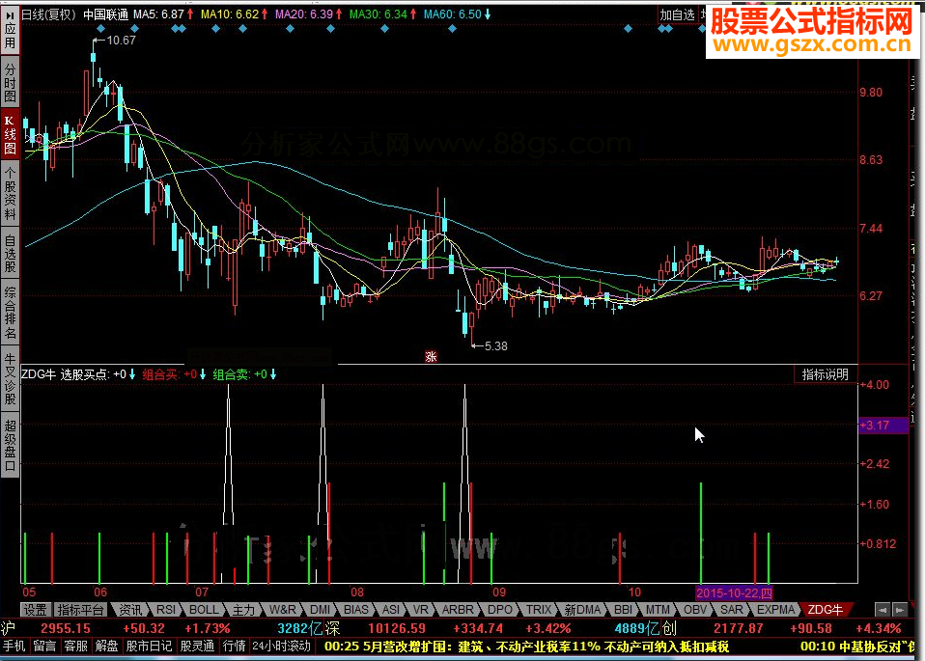Open the 自选股 sidebar section
The image size is (925, 661).
tap(10, 253)
